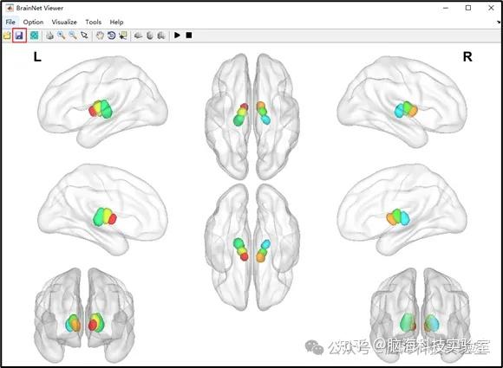The image size is (503, 368).
Task: Click the Print toolbar icon
Action: [49, 36]
